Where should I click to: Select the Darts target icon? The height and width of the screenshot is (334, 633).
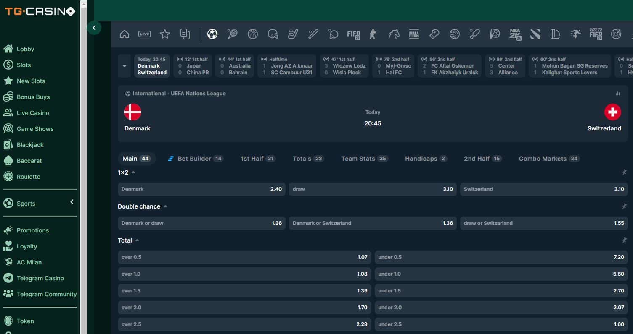(x=616, y=34)
